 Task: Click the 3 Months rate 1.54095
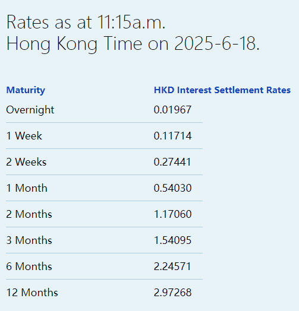[x=172, y=240]
